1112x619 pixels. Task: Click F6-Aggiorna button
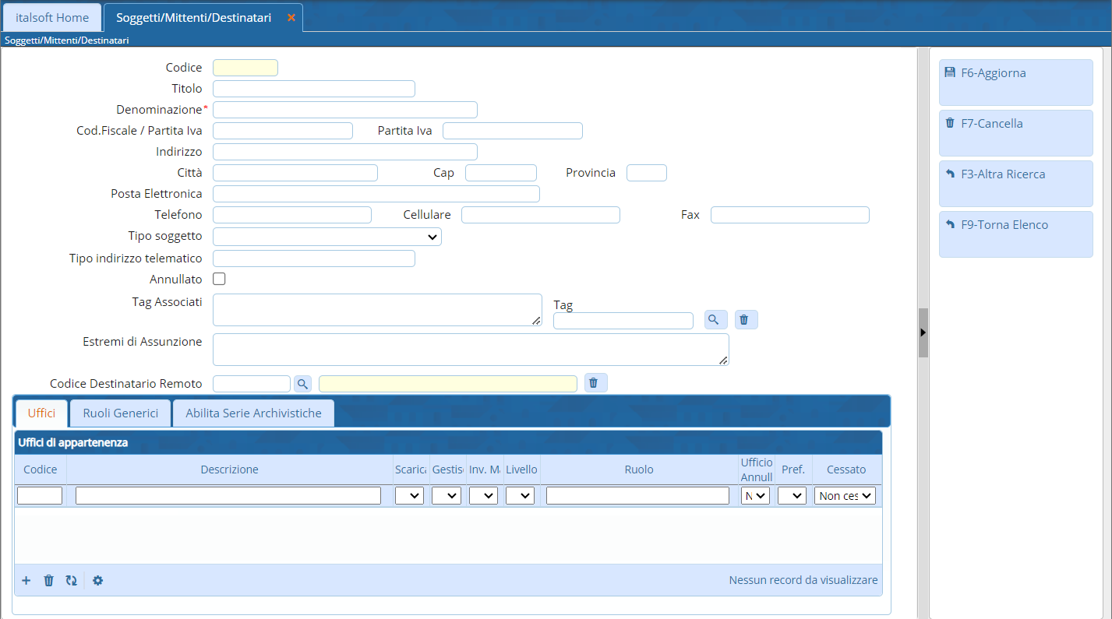click(x=1015, y=82)
